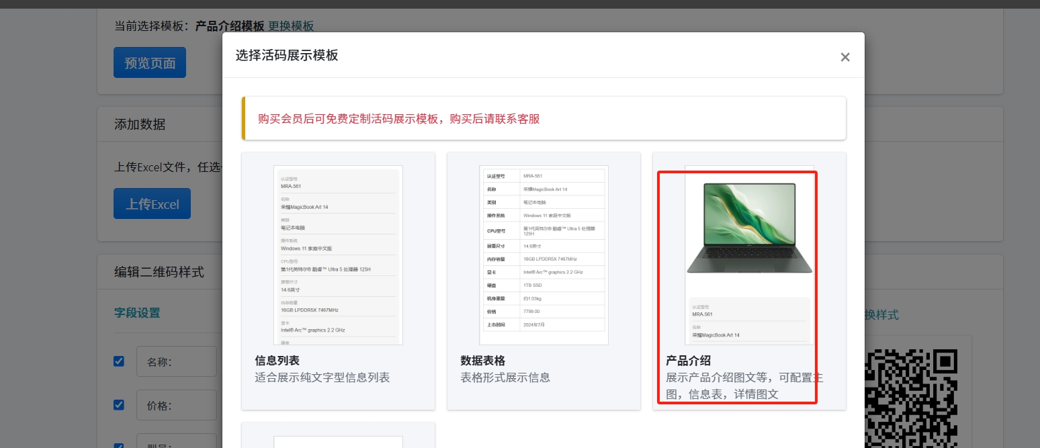Toggle the 型号 field checkbox
The width and height of the screenshot is (1040, 448).
119,445
